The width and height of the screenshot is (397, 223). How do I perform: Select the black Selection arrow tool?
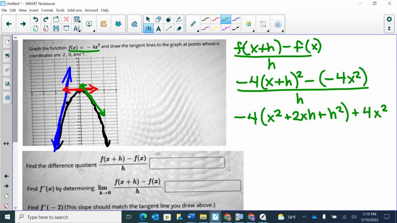coord(148,19)
